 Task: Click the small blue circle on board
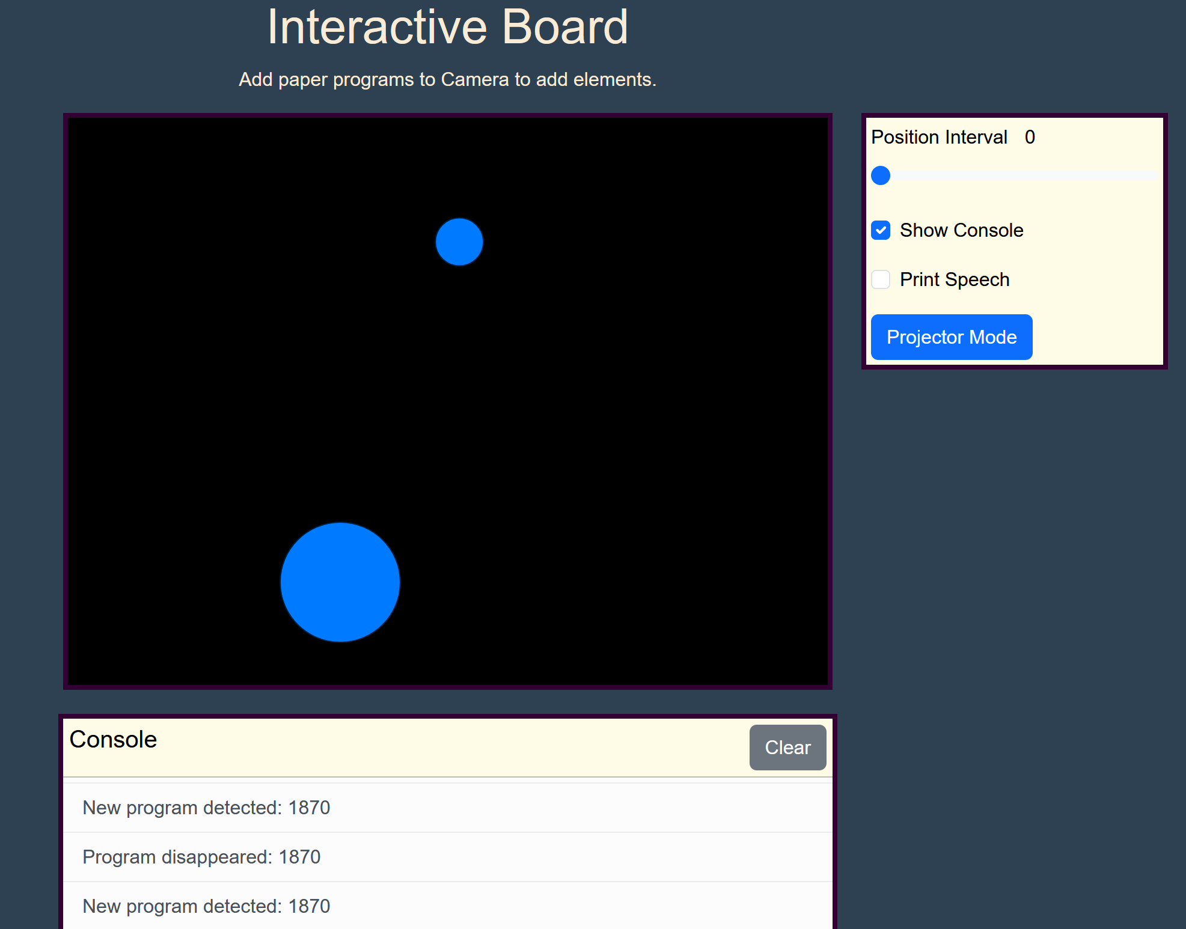459,242
